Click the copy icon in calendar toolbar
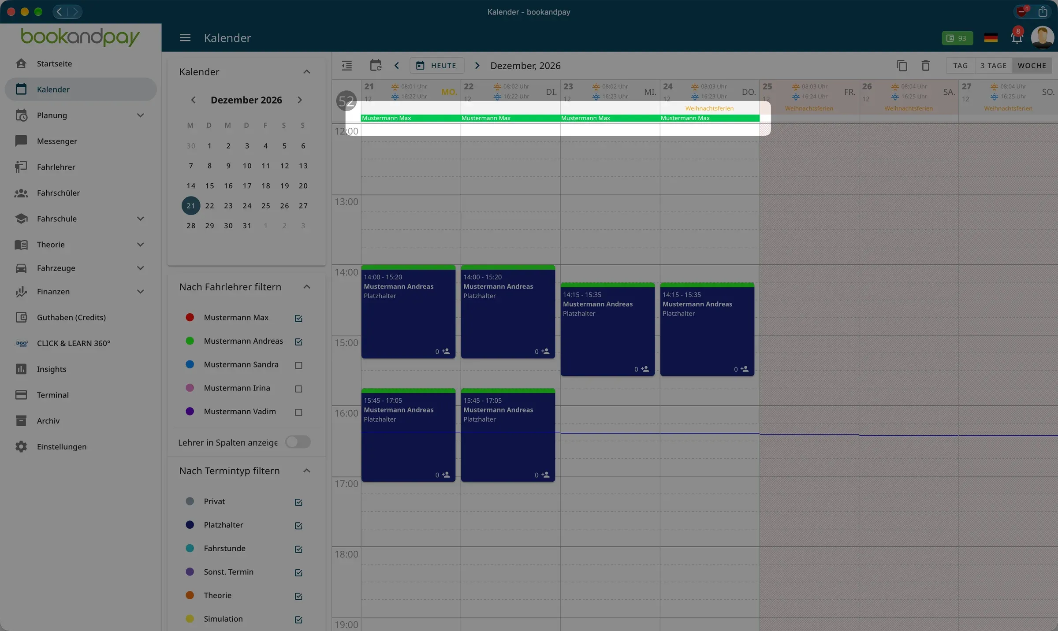The image size is (1058, 631). click(902, 66)
